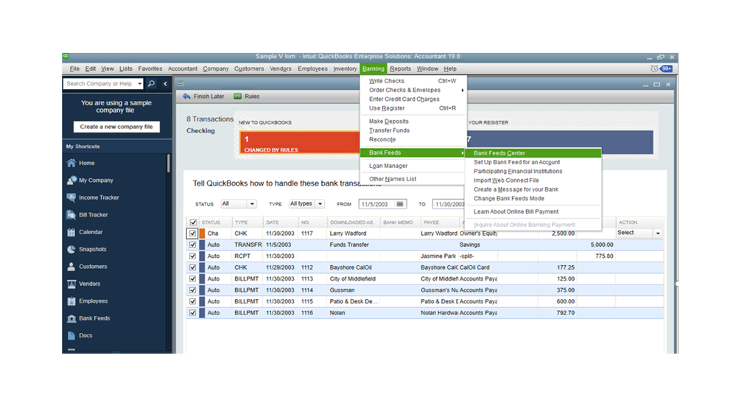The width and height of the screenshot is (736, 414).
Task: Open Vendors shortcut icon in sidebar
Action: 71,284
